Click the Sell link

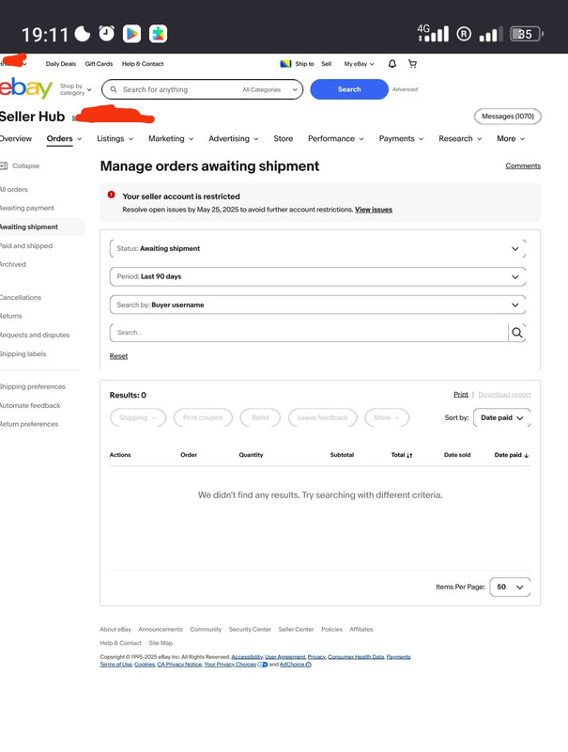click(x=326, y=64)
